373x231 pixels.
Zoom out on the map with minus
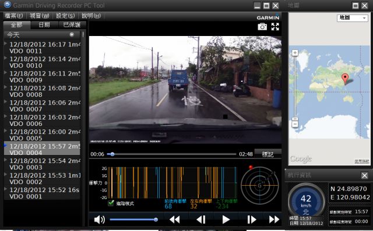click(x=295, y=124)
